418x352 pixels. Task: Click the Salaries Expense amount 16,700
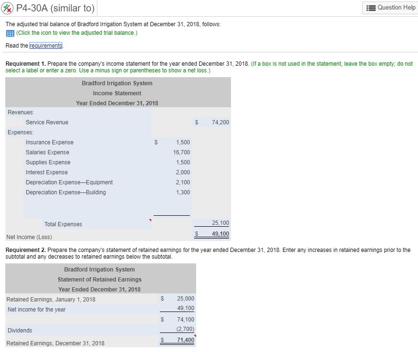pyautogui.click(x=181, y=152)
